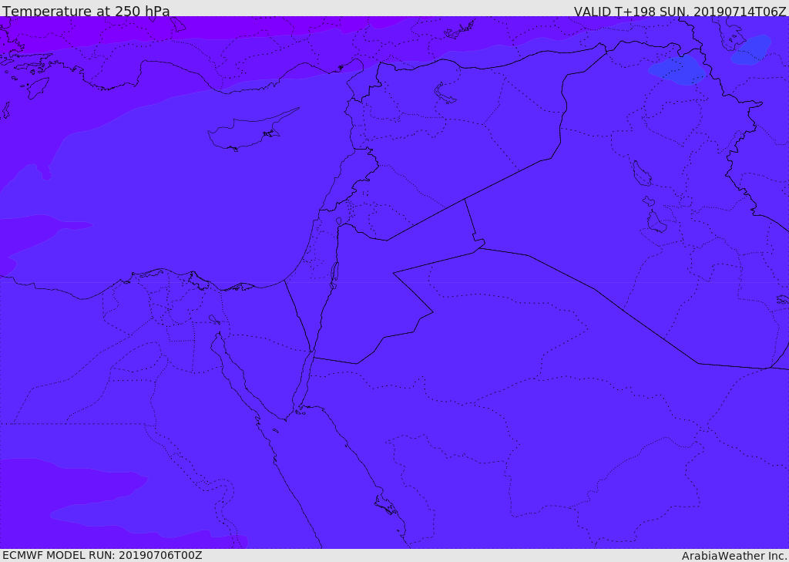This screenshot has width=789, height=562.
Task: Click the 'ArabiaWeather Inc' credit text
Action: click(x=734, y=556)
